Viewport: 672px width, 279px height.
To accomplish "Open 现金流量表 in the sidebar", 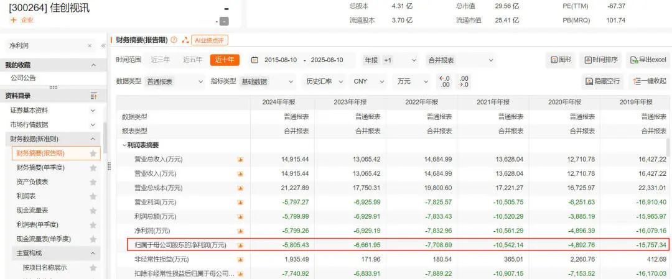I will pos(32,211).
